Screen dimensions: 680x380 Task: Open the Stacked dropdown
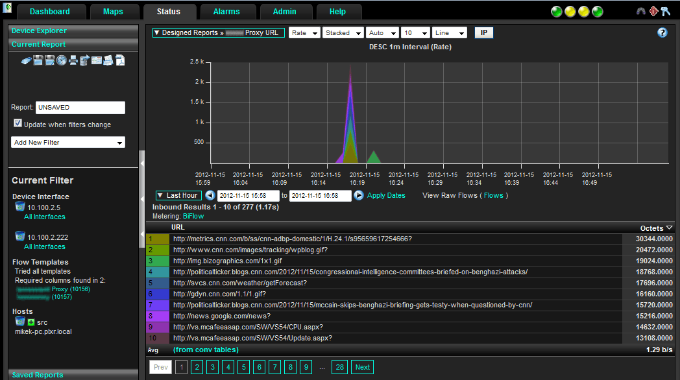[343, 33]
